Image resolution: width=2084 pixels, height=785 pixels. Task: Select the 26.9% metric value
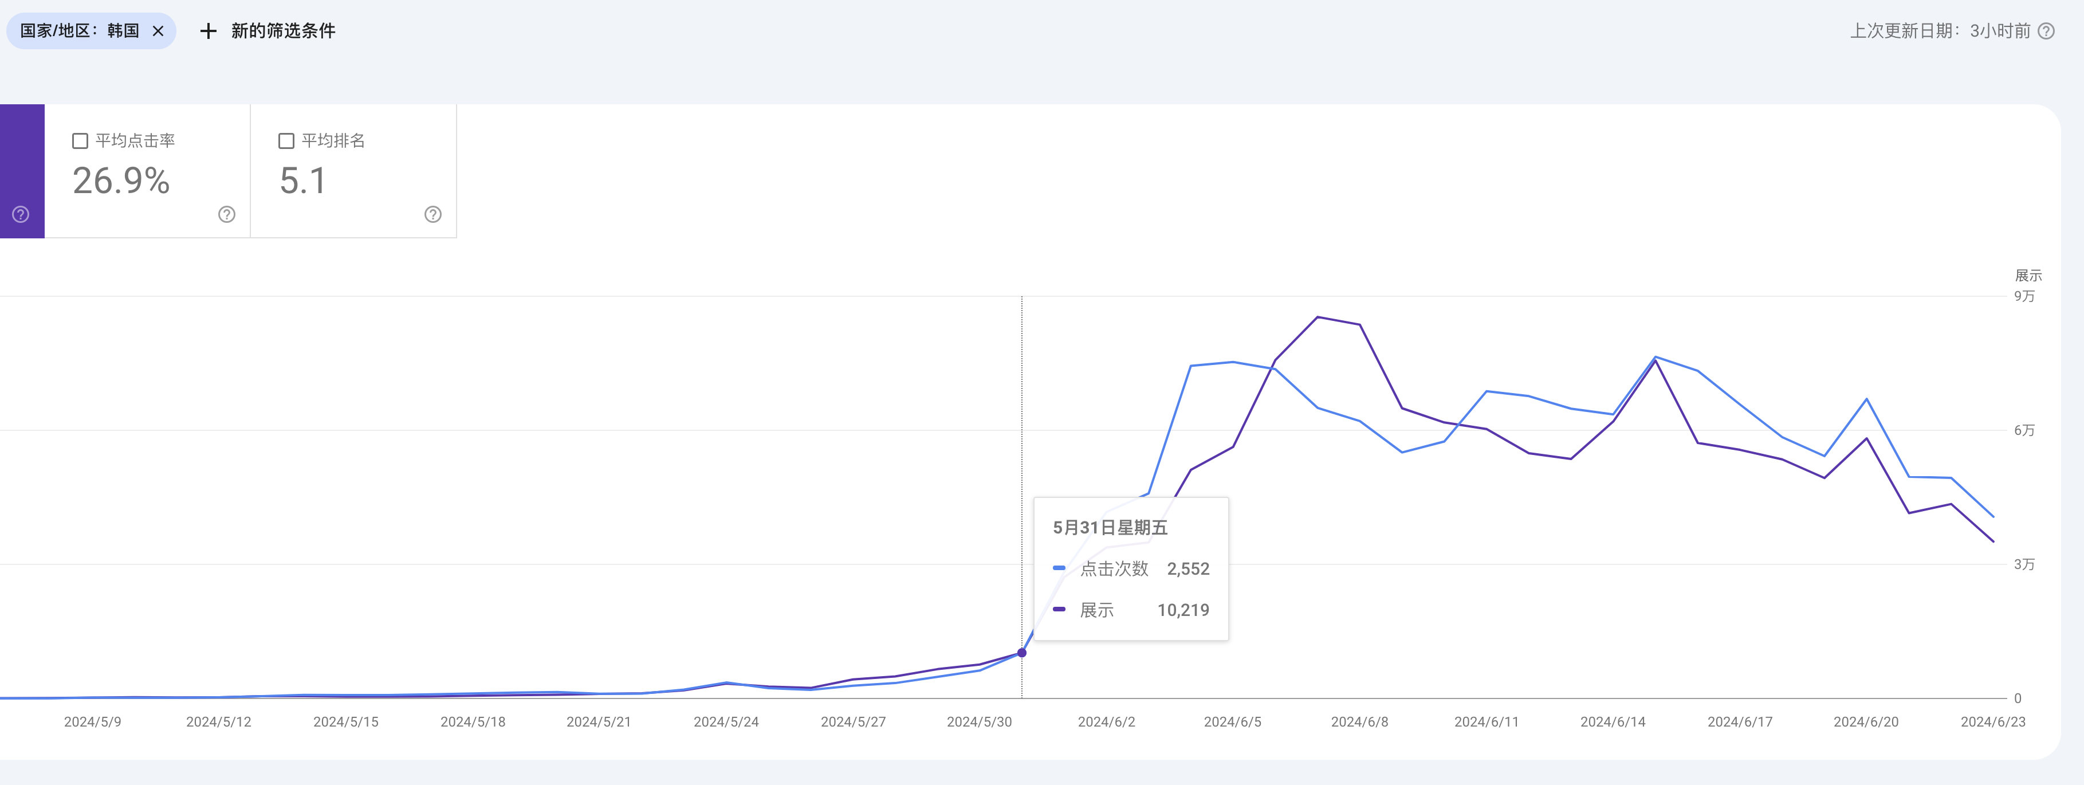click(x=121, y=180)
